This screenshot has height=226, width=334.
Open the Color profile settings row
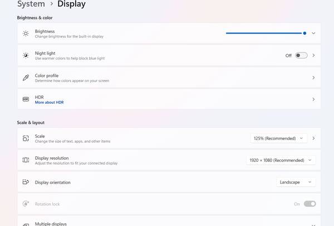[167, 78]
